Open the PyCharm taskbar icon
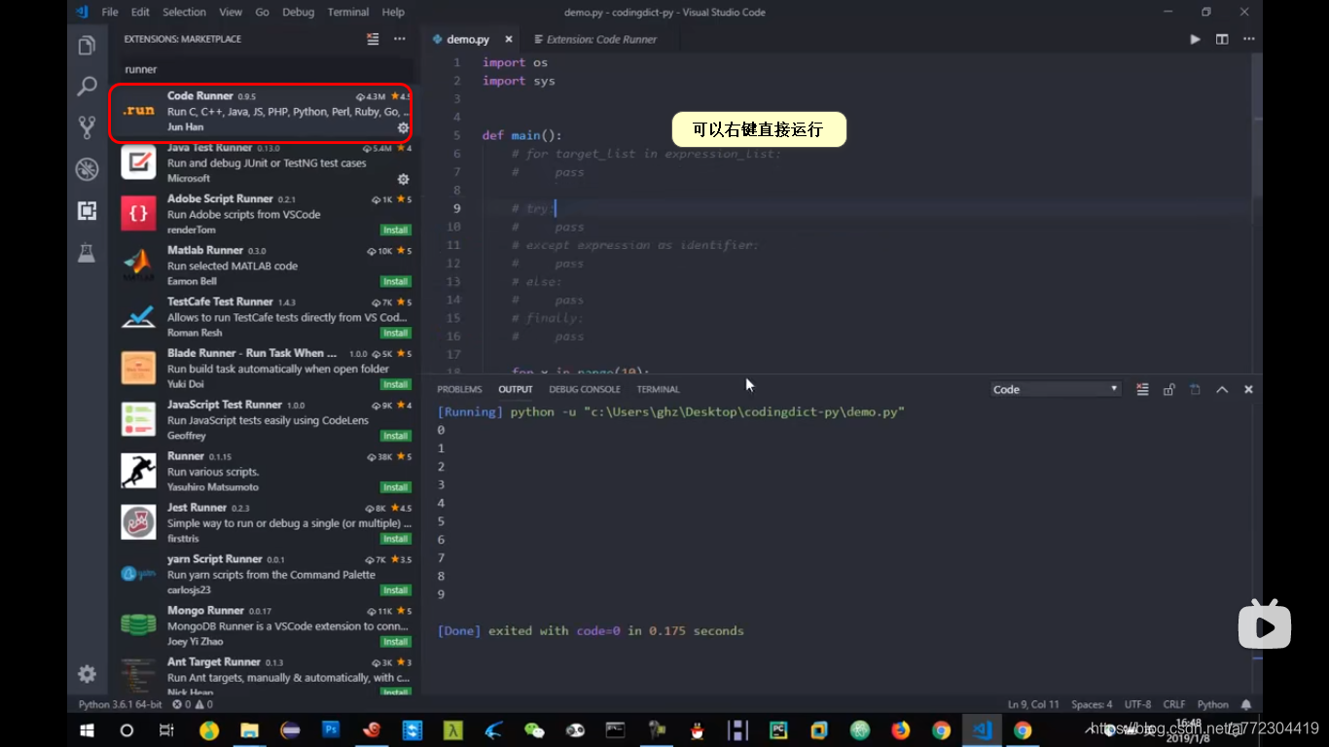This screenshot has width=1329, height=747. click(x=778, y=729)
